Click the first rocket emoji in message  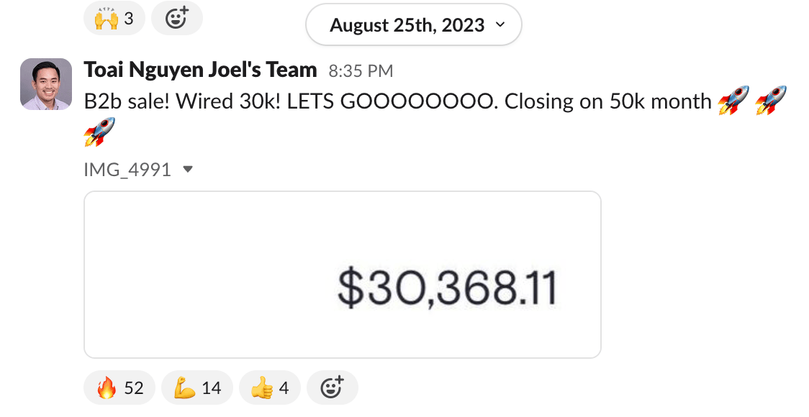click(x=733, y=100)
